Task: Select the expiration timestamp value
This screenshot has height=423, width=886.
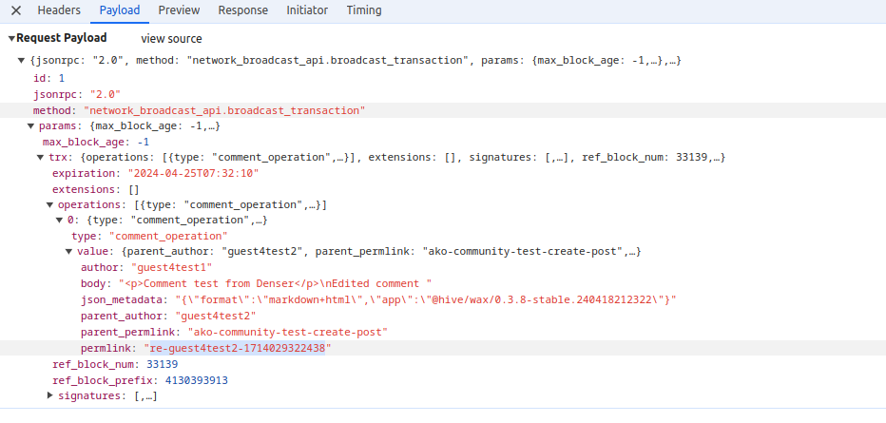Action: pyautogui.click(x=193, y=174)
